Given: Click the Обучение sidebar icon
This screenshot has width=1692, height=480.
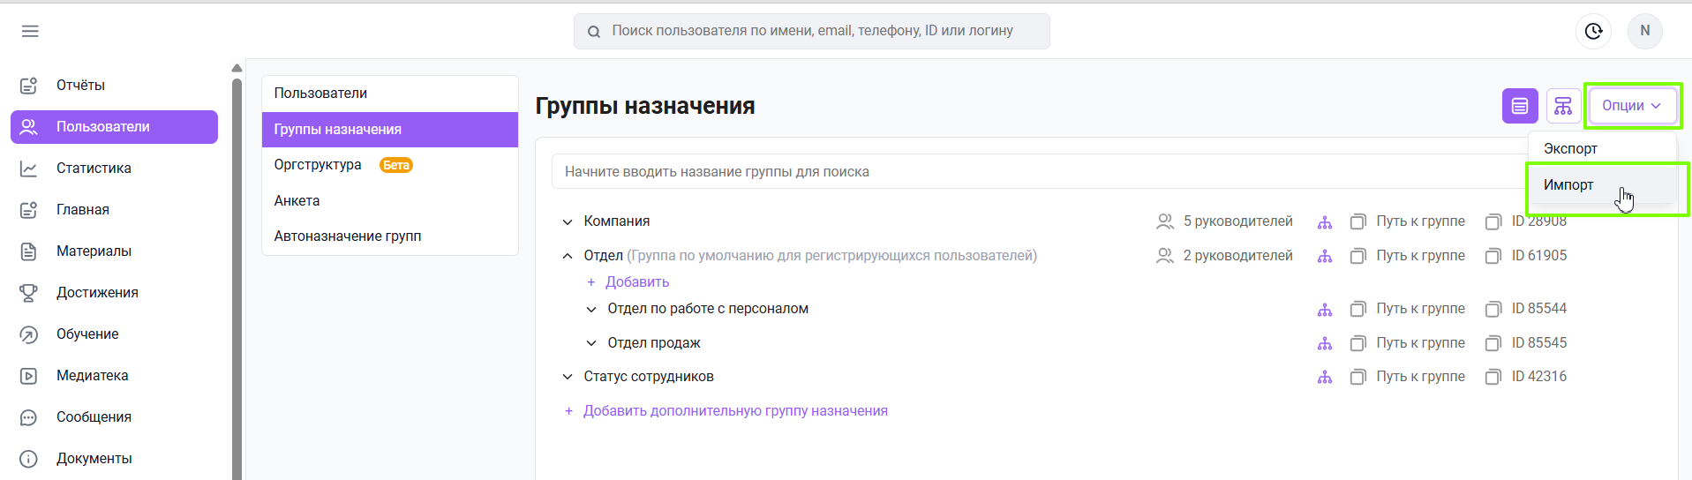Looking at the screenshot, I should coord(29,334).
